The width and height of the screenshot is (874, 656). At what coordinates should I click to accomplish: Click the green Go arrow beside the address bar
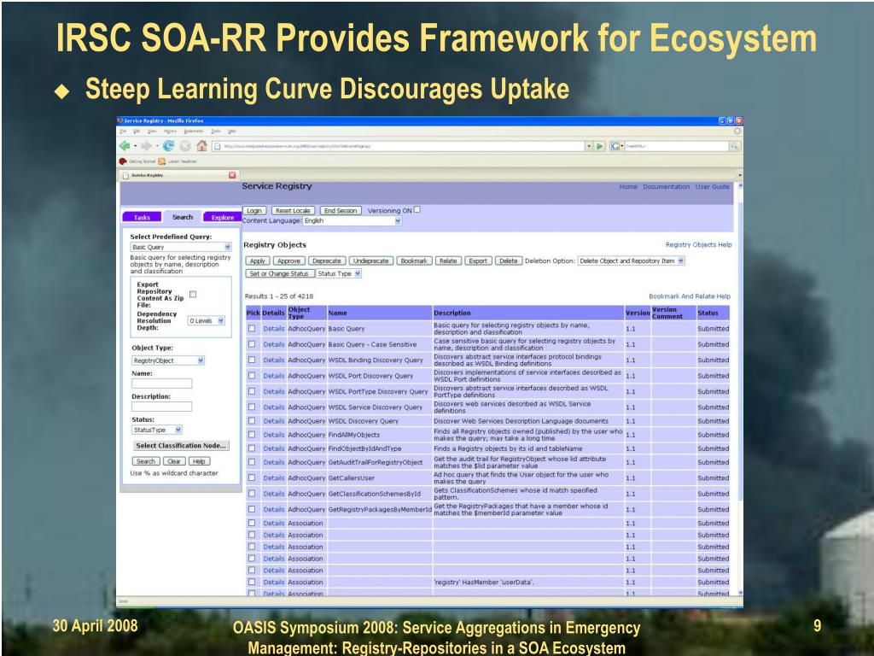(600, 146)
